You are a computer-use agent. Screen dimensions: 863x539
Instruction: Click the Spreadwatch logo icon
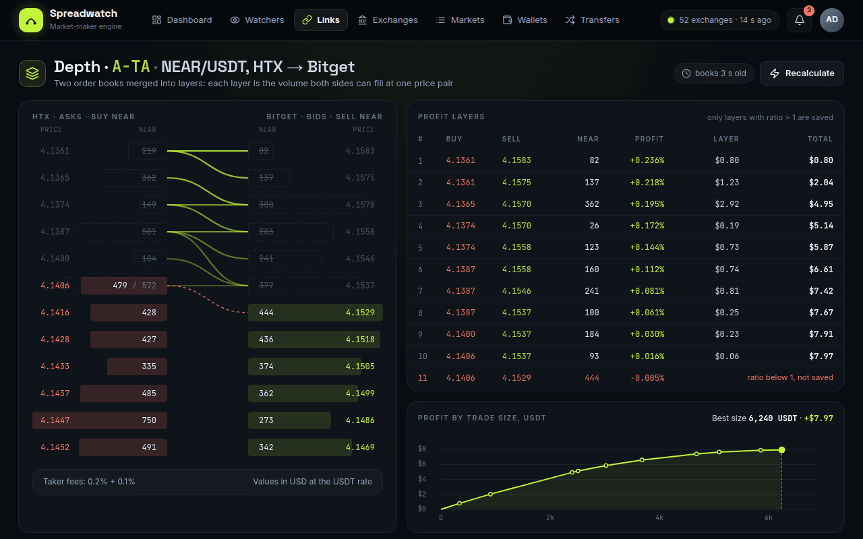point(30,20)
